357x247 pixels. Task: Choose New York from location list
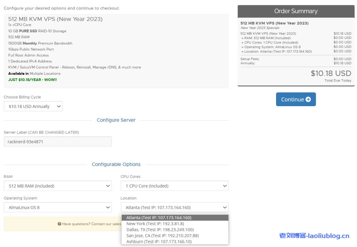click(x=155, y=224)
